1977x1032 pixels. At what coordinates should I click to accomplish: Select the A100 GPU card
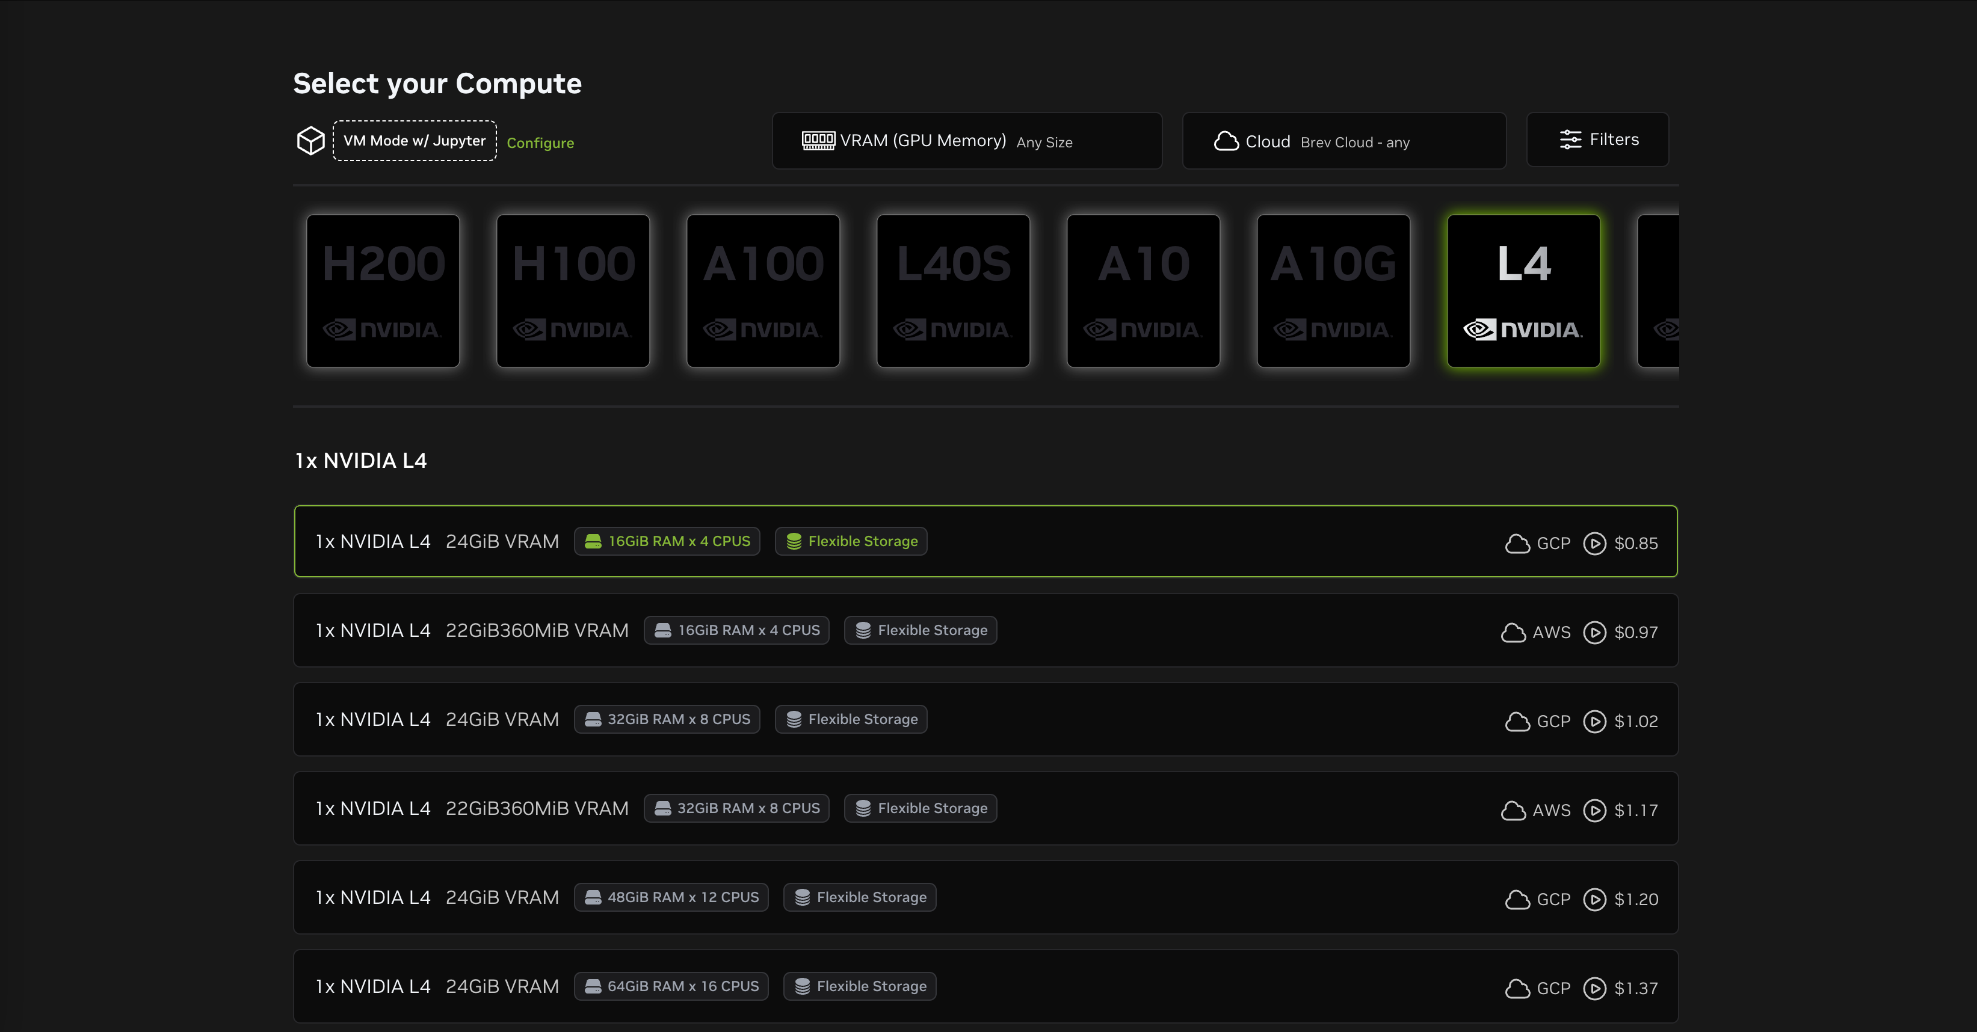(x=763, y=291)
